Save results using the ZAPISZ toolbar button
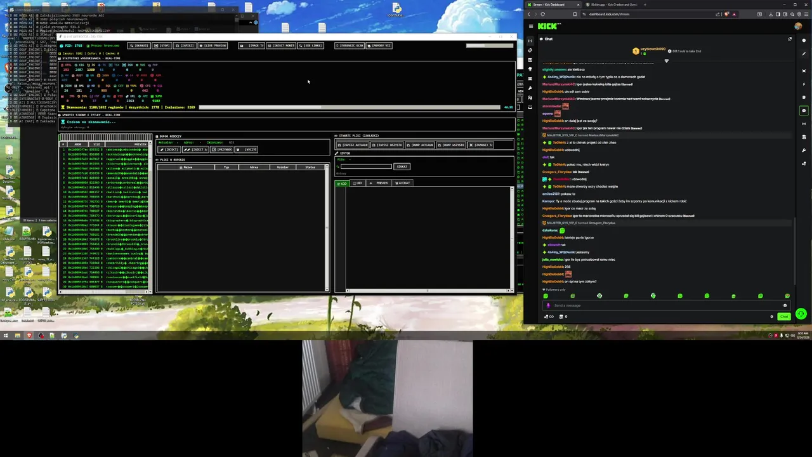 coord(185,46)
